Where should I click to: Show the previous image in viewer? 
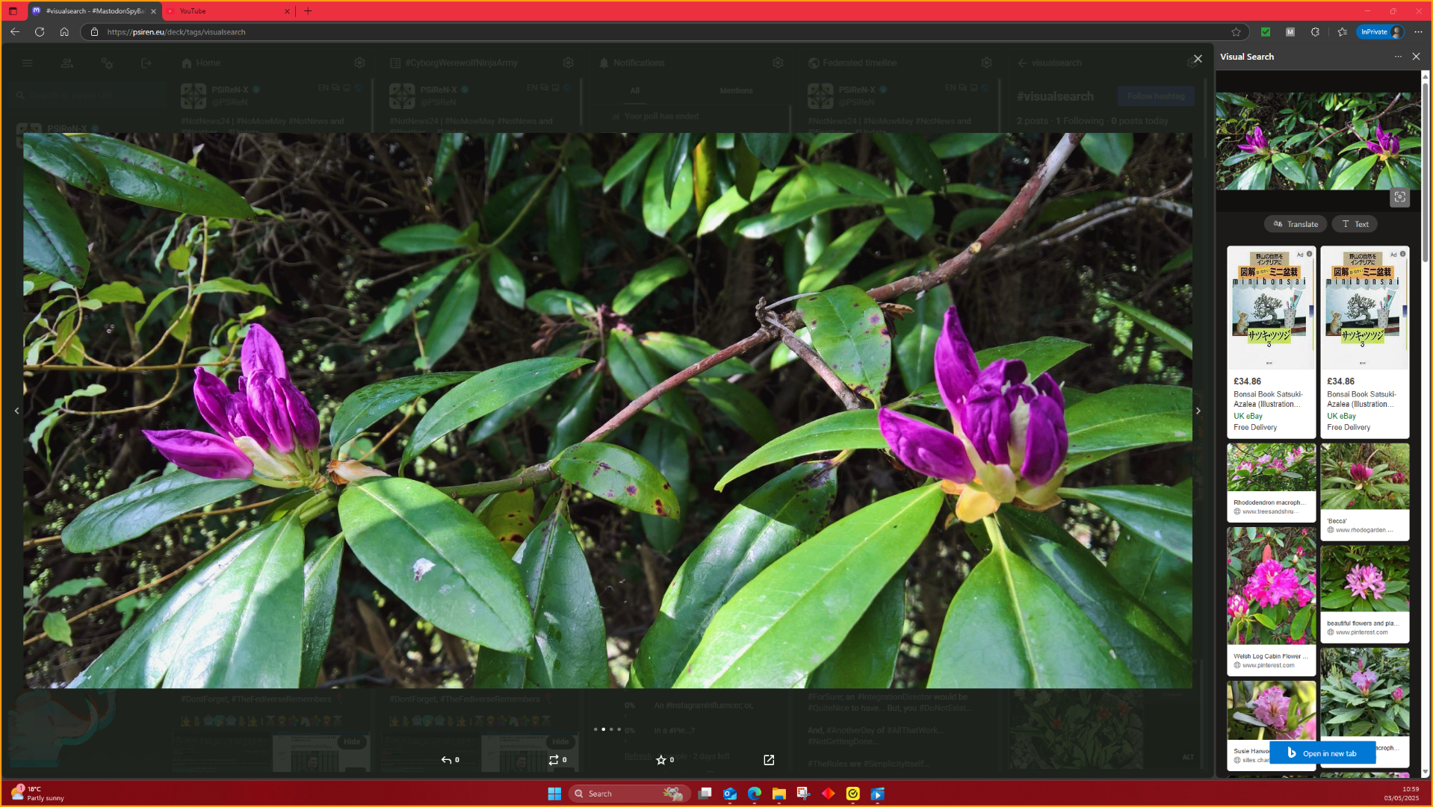pos(16,411)
